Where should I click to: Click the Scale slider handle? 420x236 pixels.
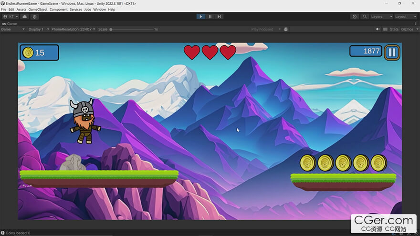point(111,30)
